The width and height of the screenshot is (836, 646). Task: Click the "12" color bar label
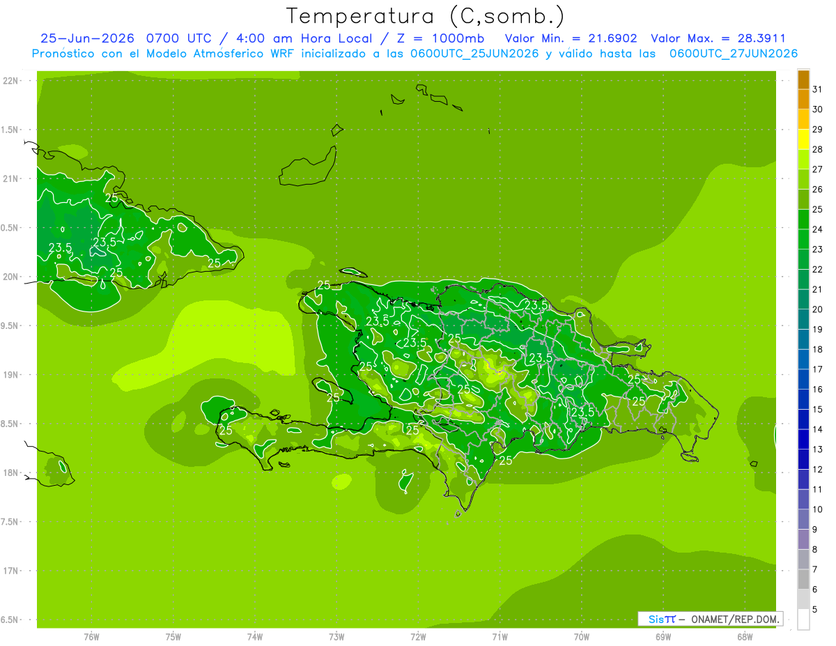(818, 469)
